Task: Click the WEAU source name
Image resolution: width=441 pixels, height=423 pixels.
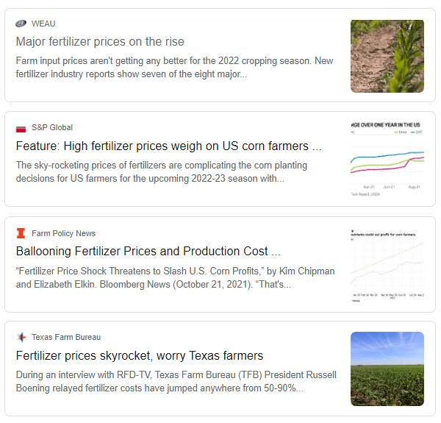Action: click(x=43, y=24)
